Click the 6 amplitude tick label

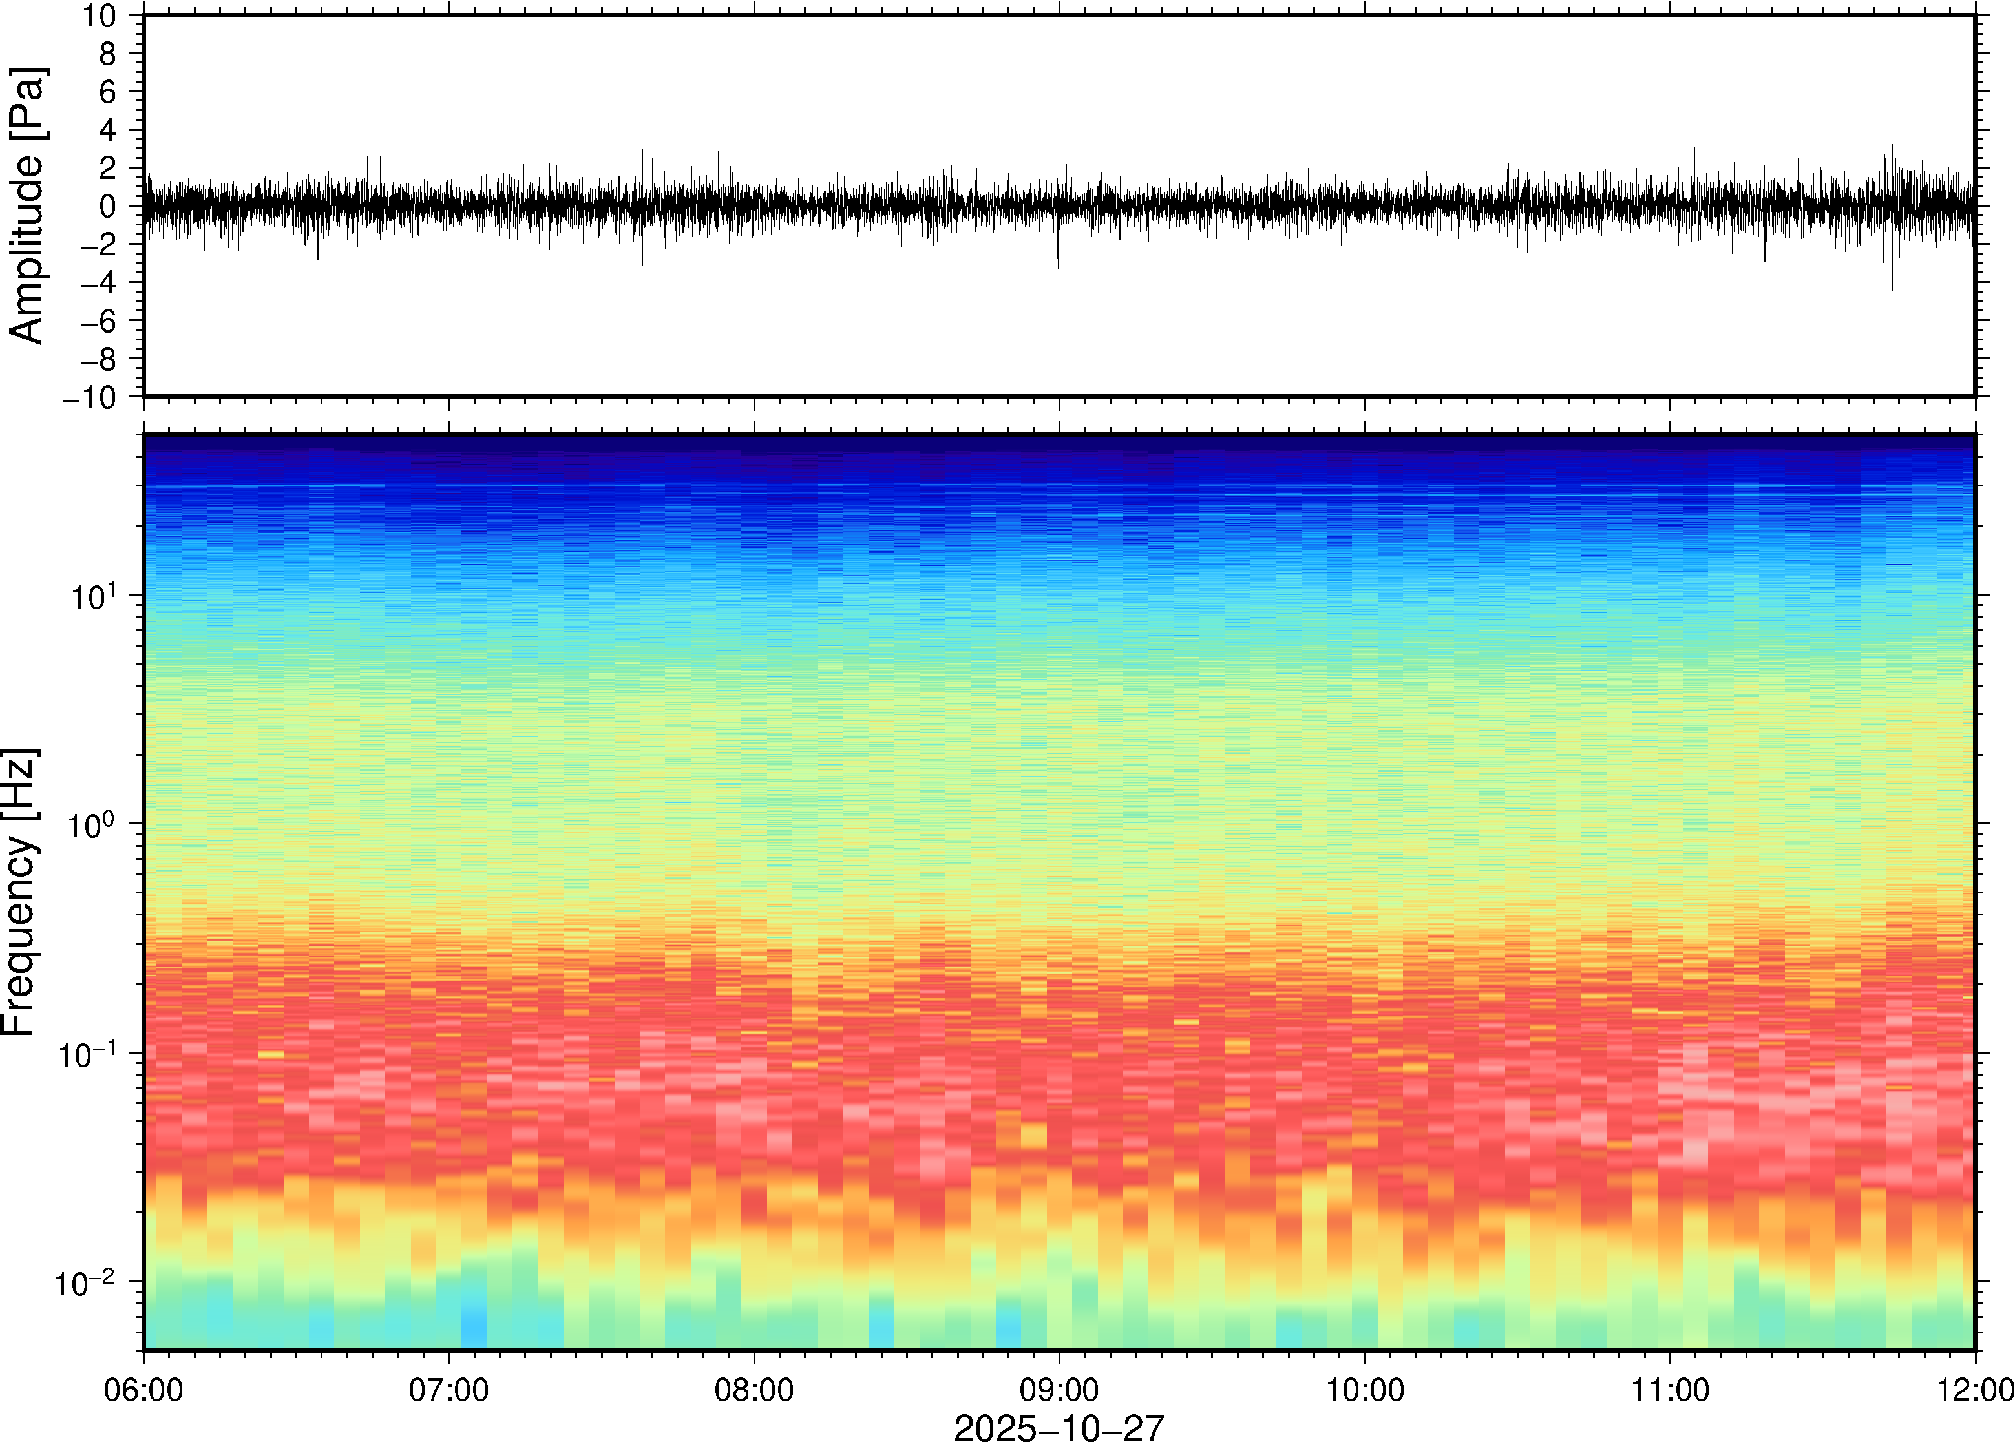[109, 92]
